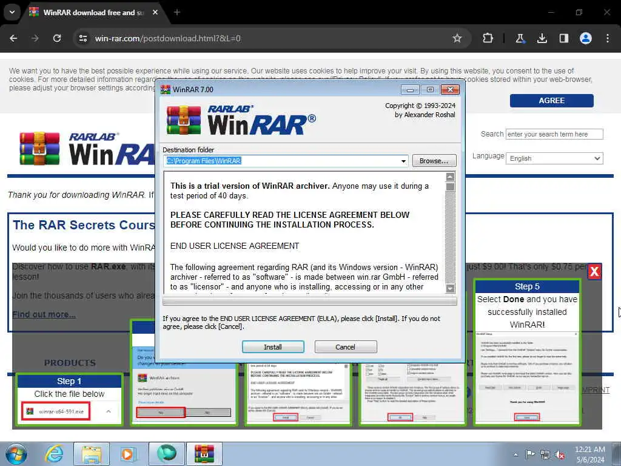
Task: Agree to the cookie notice
Action: pyautogui.click(x=551, y=101)
